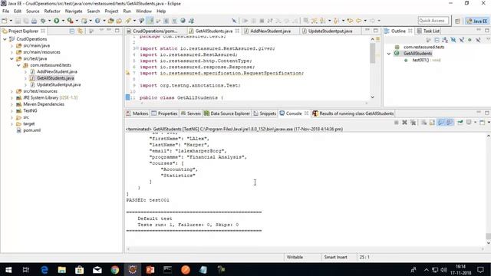Toggle Show Console on Standard Out change
The width and height of the screenshot is (491, 276).
point(441,122)
